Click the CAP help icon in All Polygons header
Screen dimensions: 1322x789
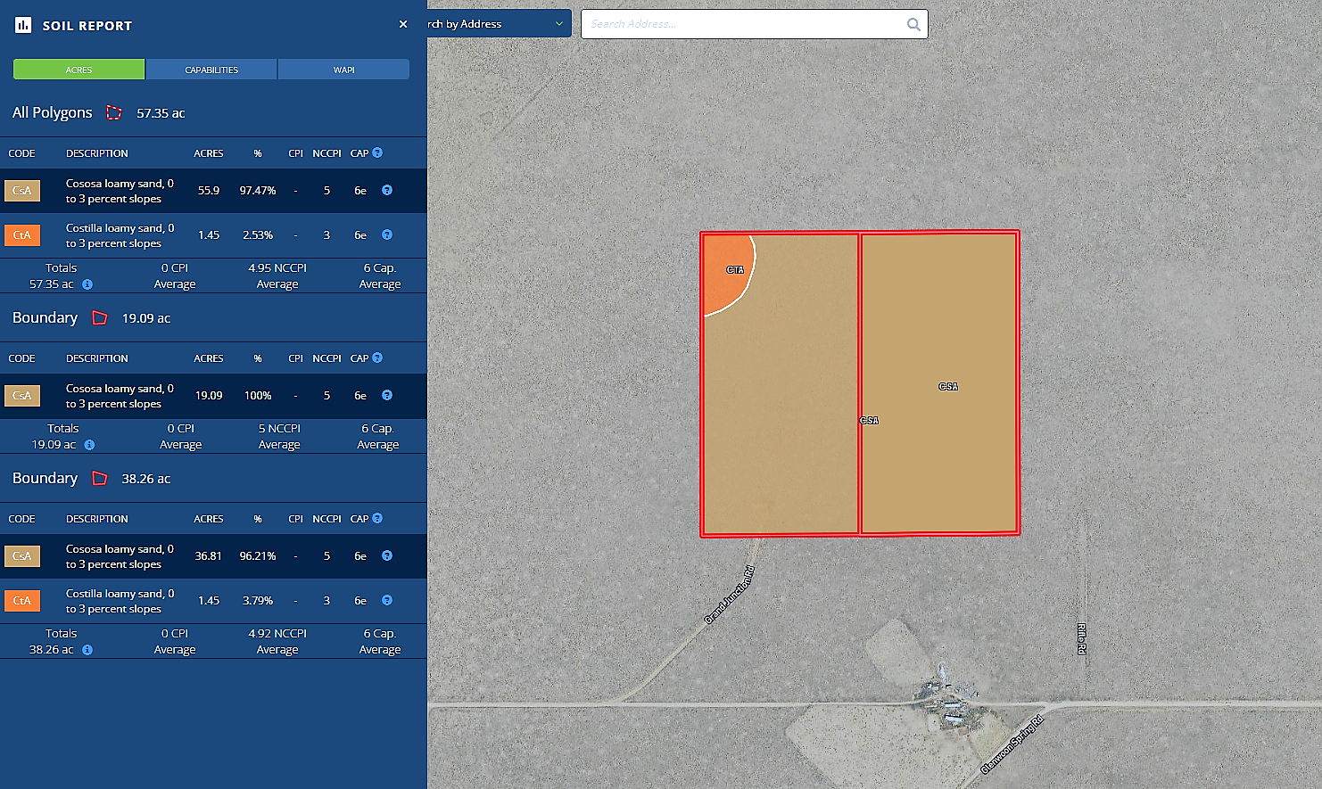[377, 153]
